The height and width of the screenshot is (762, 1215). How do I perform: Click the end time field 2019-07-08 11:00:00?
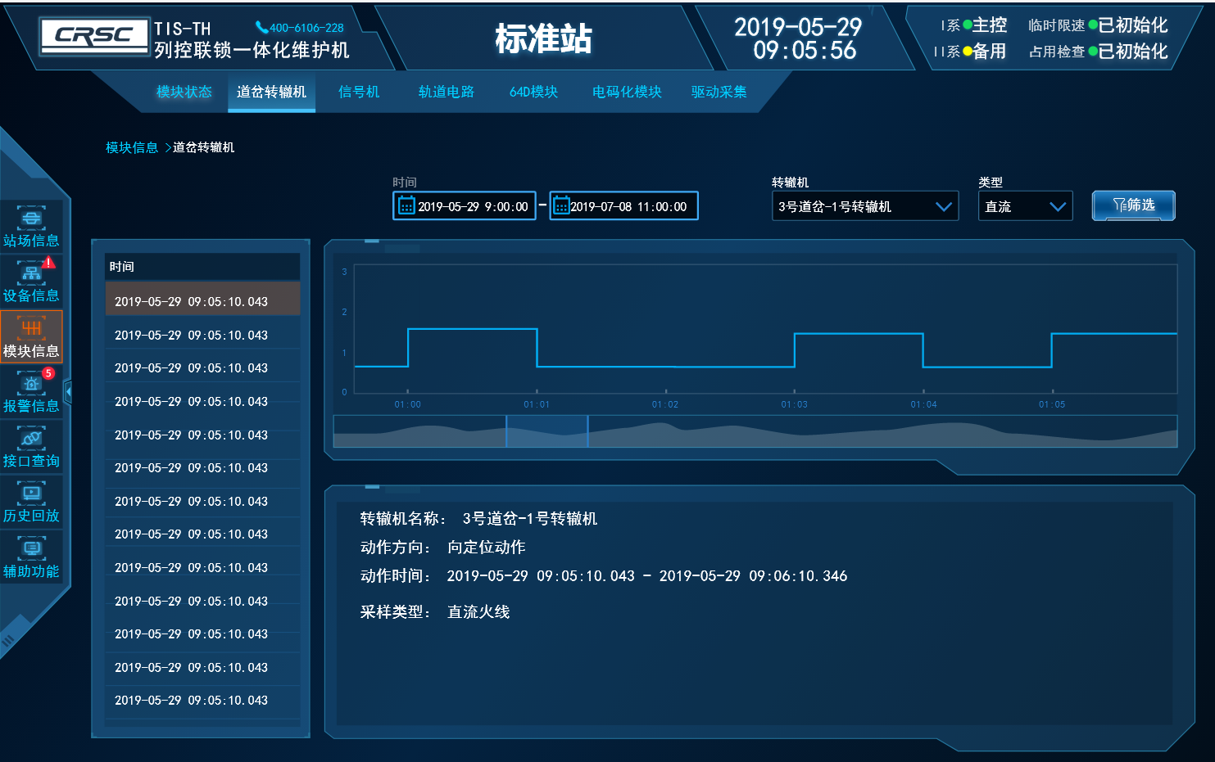[x=623, y=205]
